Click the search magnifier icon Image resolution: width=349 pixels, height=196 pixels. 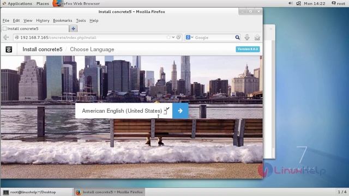238,38
